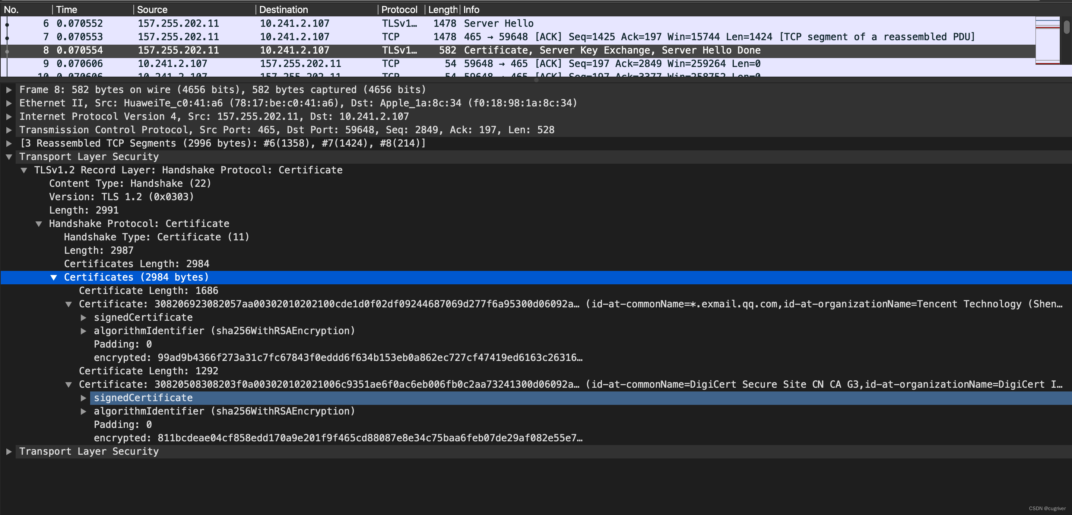Expand algorithmIdentifier under the exmail.qq.com certificate
Viewport: 1072px width, 515px height.
[84, 331]
